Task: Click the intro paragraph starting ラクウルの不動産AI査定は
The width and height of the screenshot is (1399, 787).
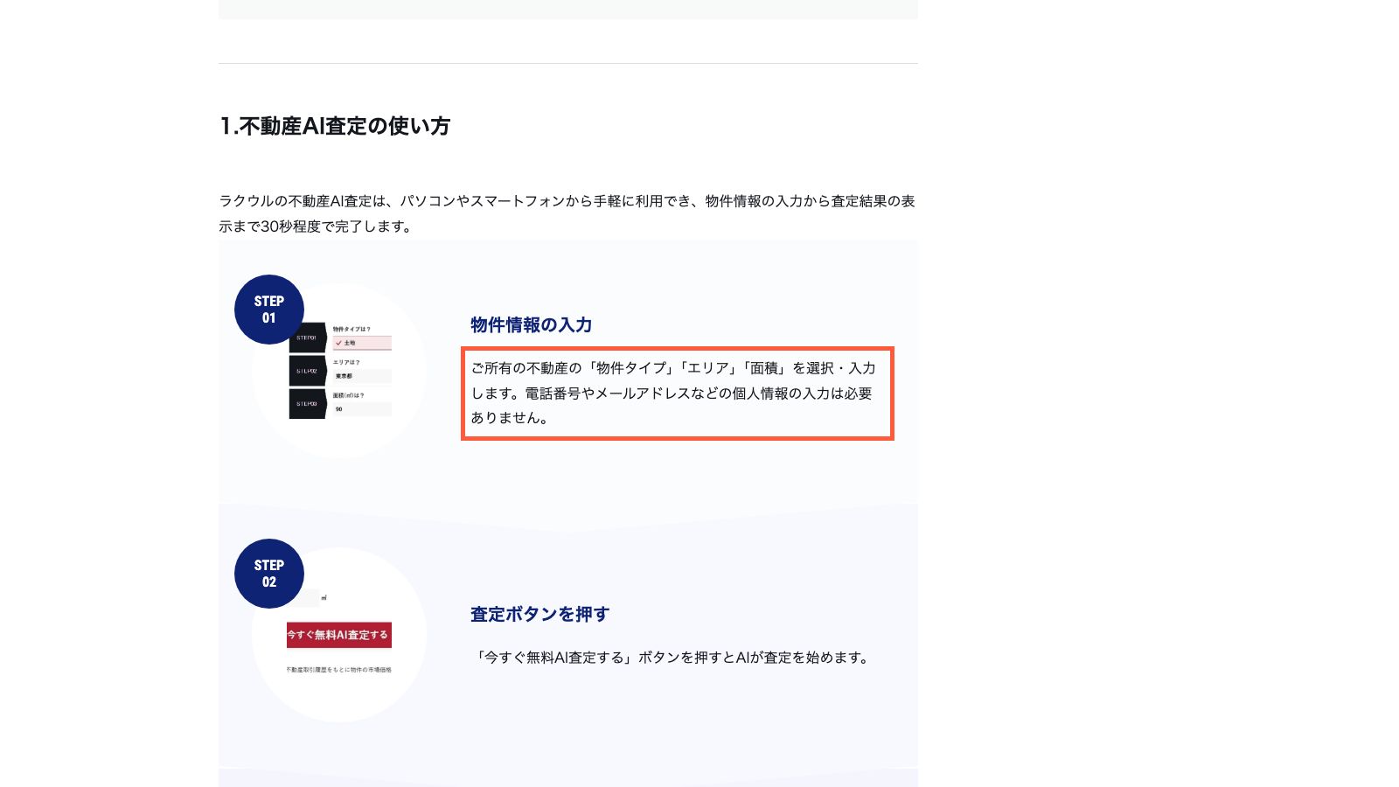Action: pos(567,213)
